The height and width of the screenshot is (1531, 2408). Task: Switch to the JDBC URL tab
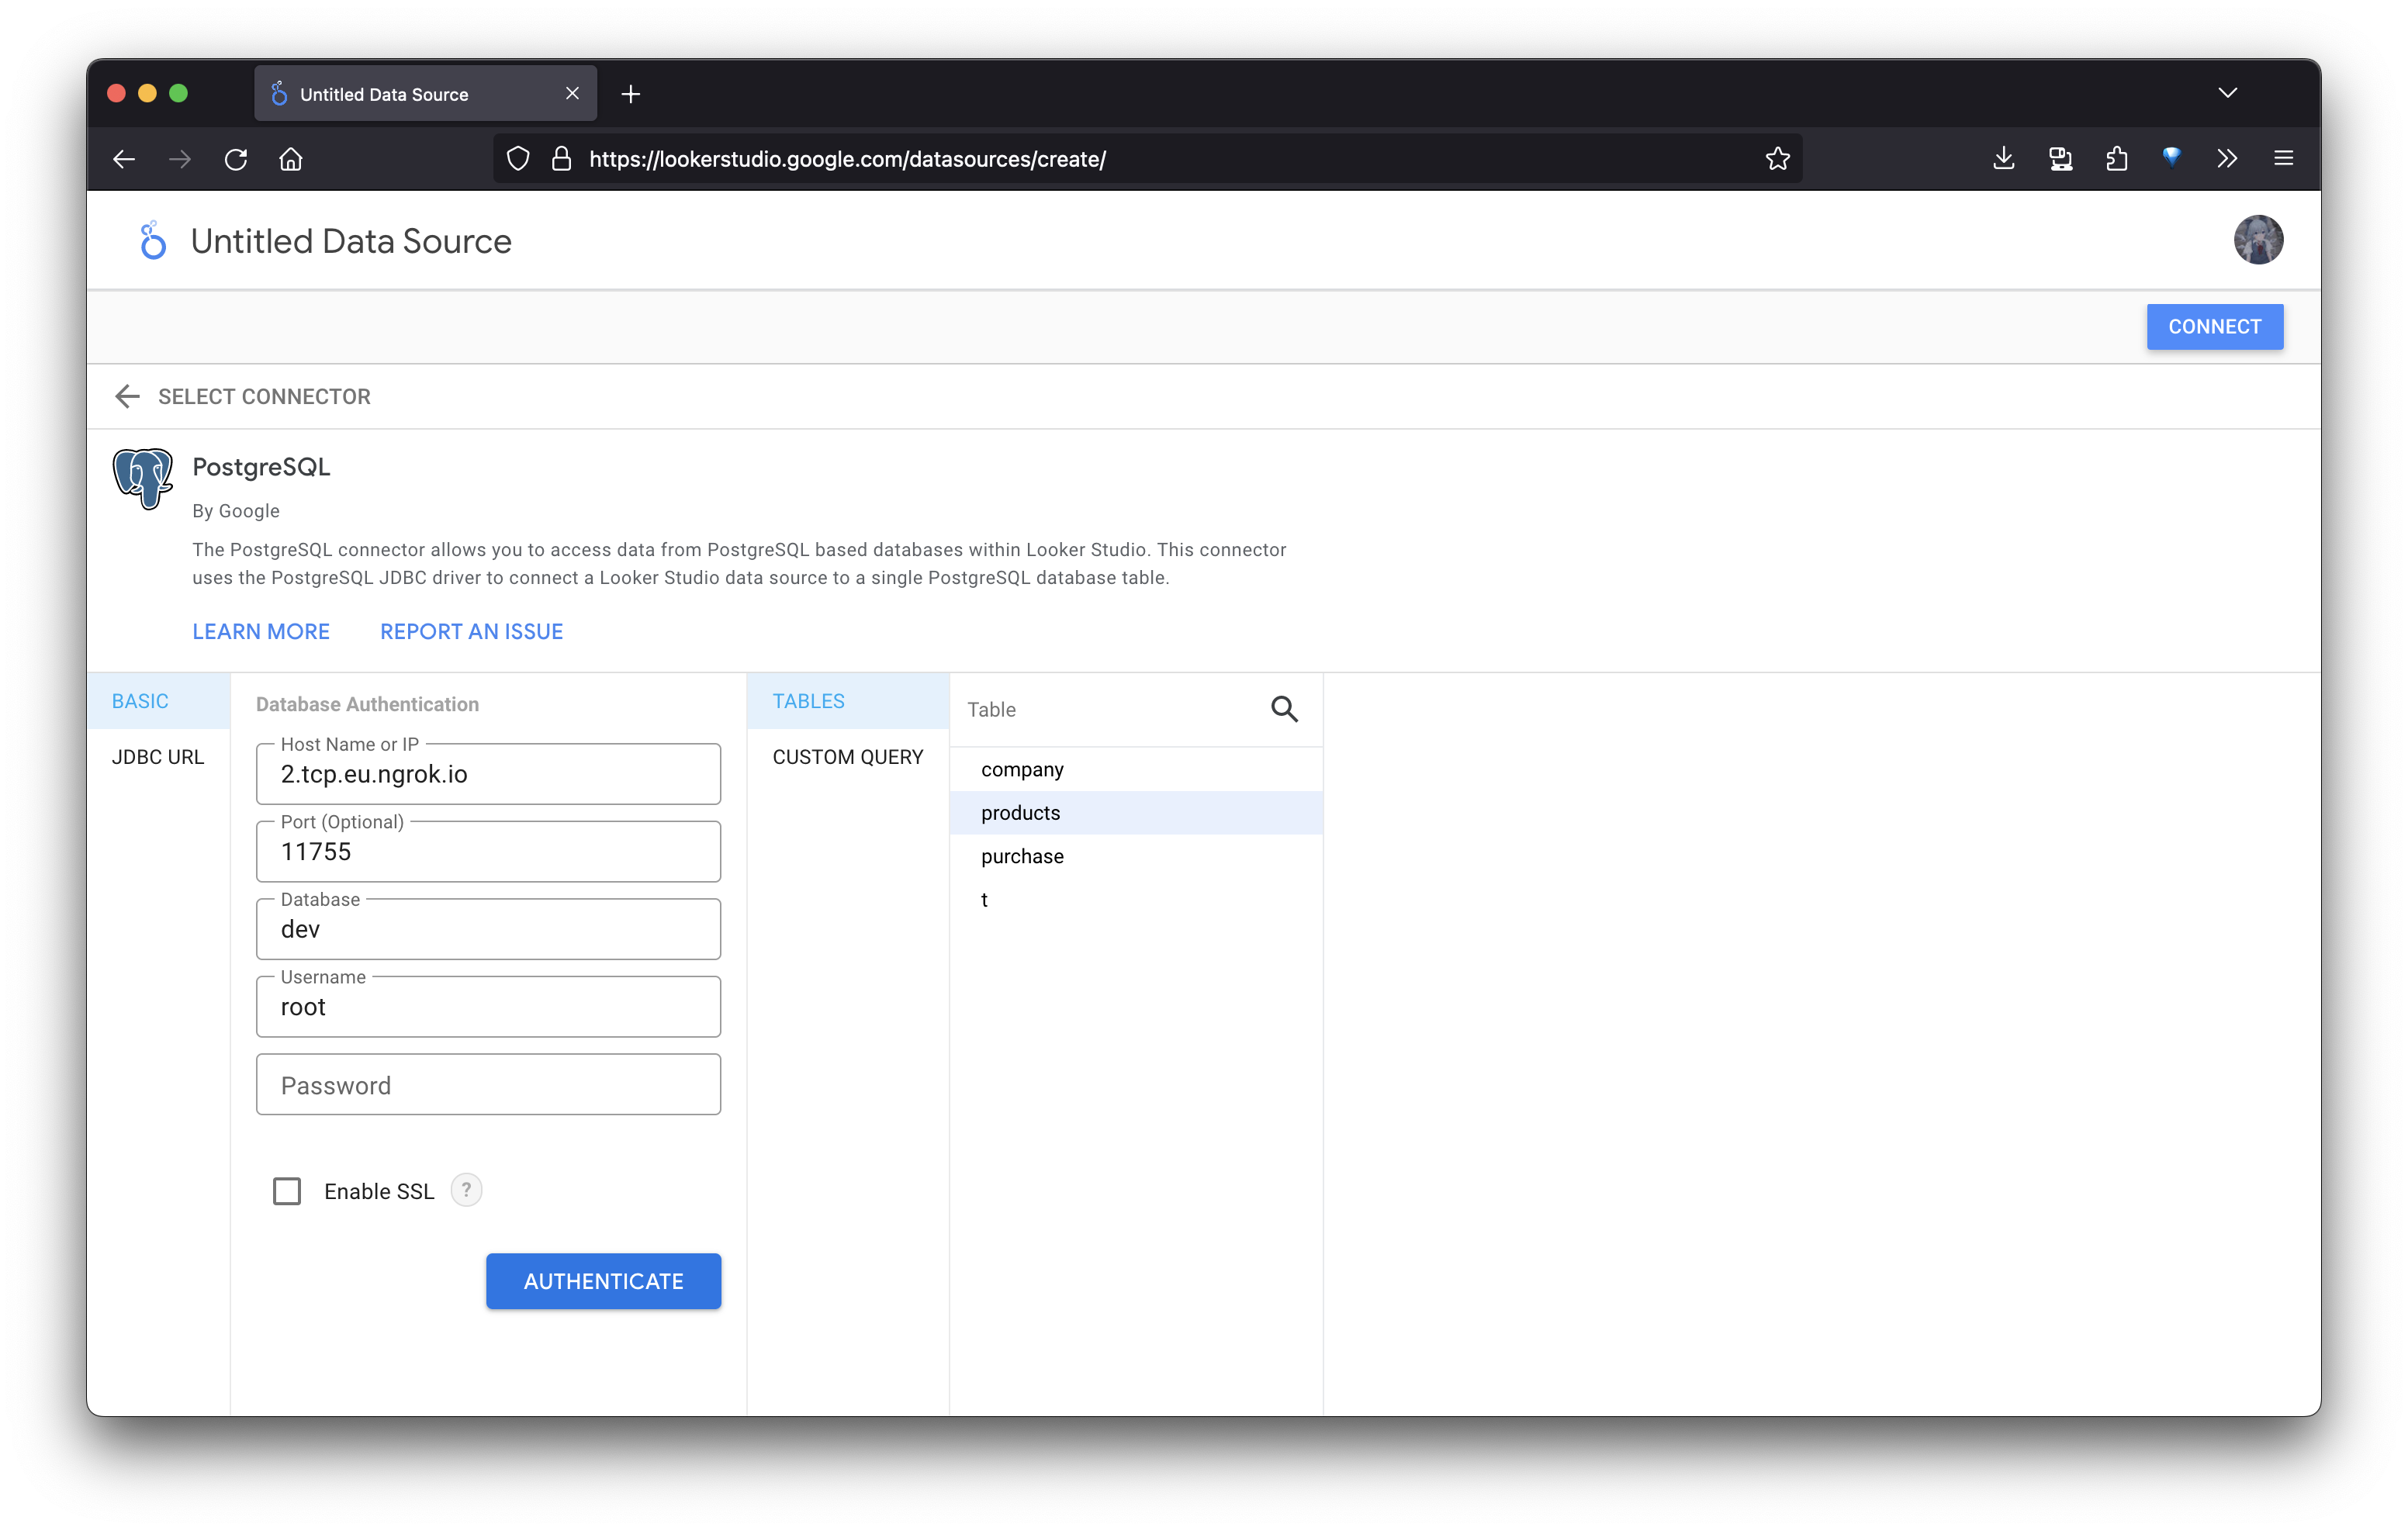(158, 757)
